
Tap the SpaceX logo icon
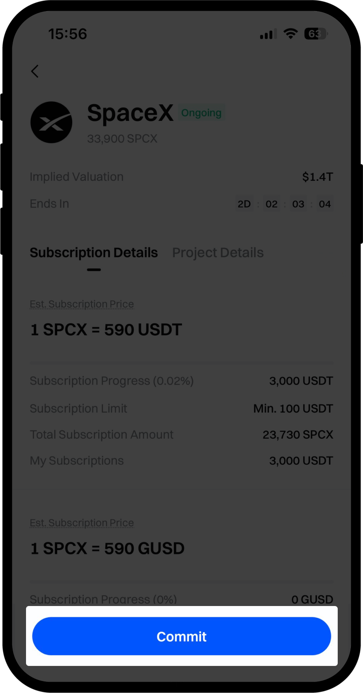pos(51,122)
